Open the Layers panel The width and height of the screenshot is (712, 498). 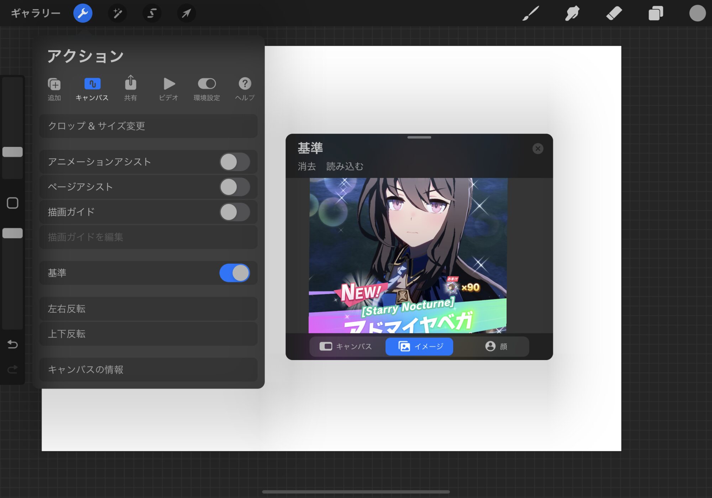click(655, 14)
